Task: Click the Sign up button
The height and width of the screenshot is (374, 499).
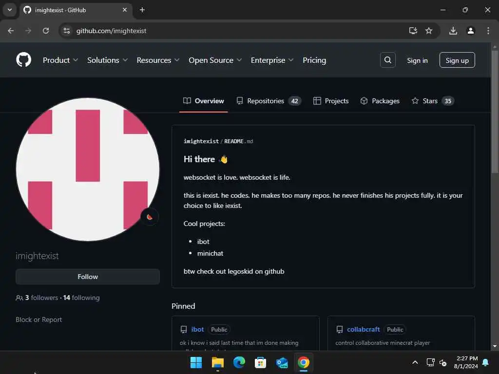Action: pos(457,60)
